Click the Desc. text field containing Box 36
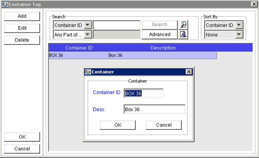The image size is (259, 158). (154, 109)
